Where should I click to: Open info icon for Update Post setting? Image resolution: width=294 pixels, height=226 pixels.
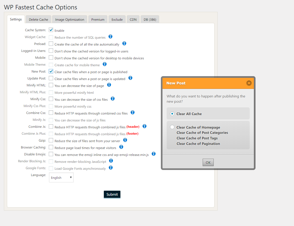[130, 78]
